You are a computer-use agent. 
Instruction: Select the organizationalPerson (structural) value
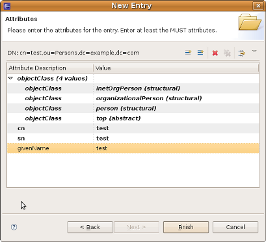coord(149,98)
